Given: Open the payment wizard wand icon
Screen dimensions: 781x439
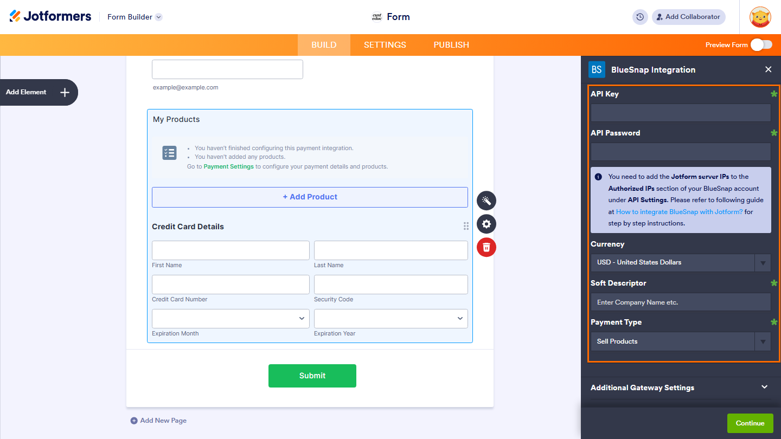Looking at the screenshot, I should coord(486,201).
